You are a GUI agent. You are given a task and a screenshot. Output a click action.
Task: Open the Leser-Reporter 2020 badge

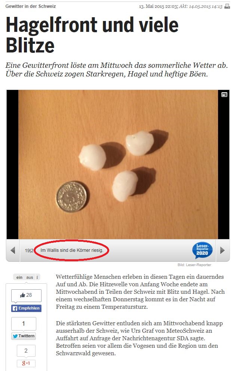pyautogui.click(x=202, y=250)
